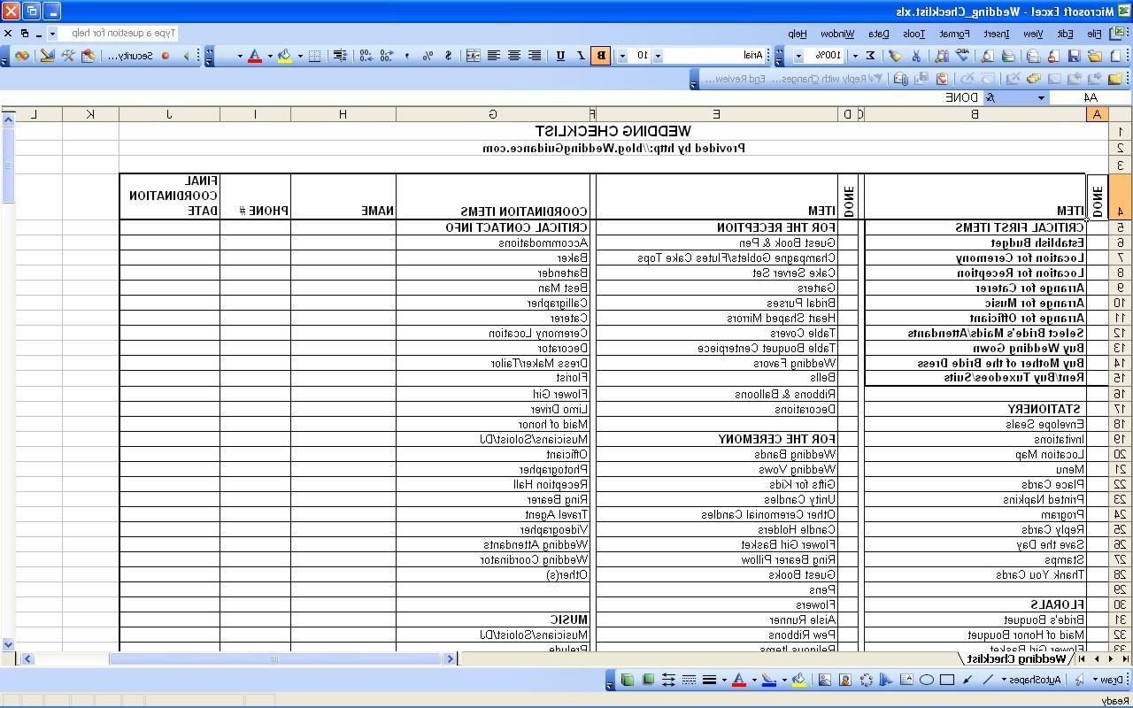Open the AutoShapes menu dropdown
Viewport: 1133px width, 708px height.
[x=1031, y=680]
